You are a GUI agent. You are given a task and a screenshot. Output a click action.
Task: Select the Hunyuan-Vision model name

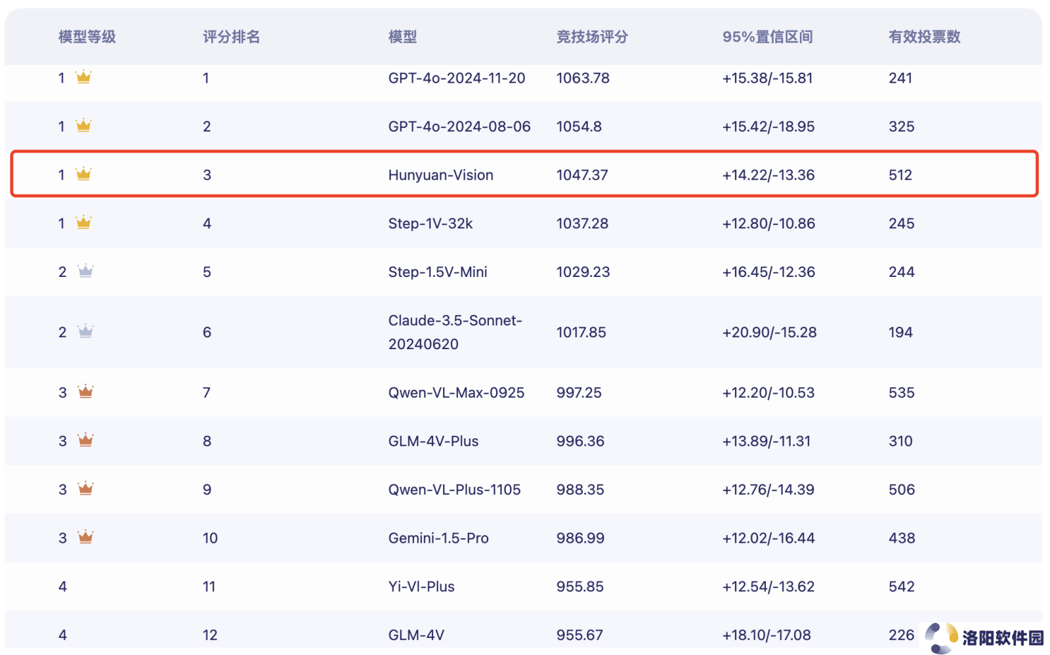pos(441,175)
